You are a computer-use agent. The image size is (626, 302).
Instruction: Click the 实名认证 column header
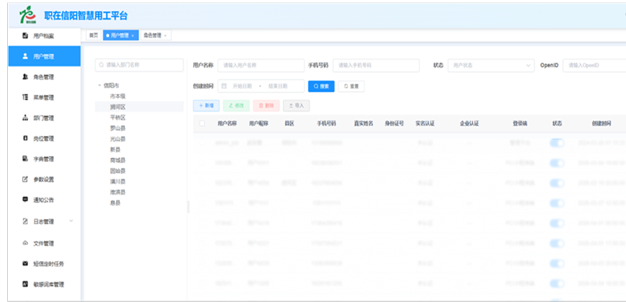point(425,124)
